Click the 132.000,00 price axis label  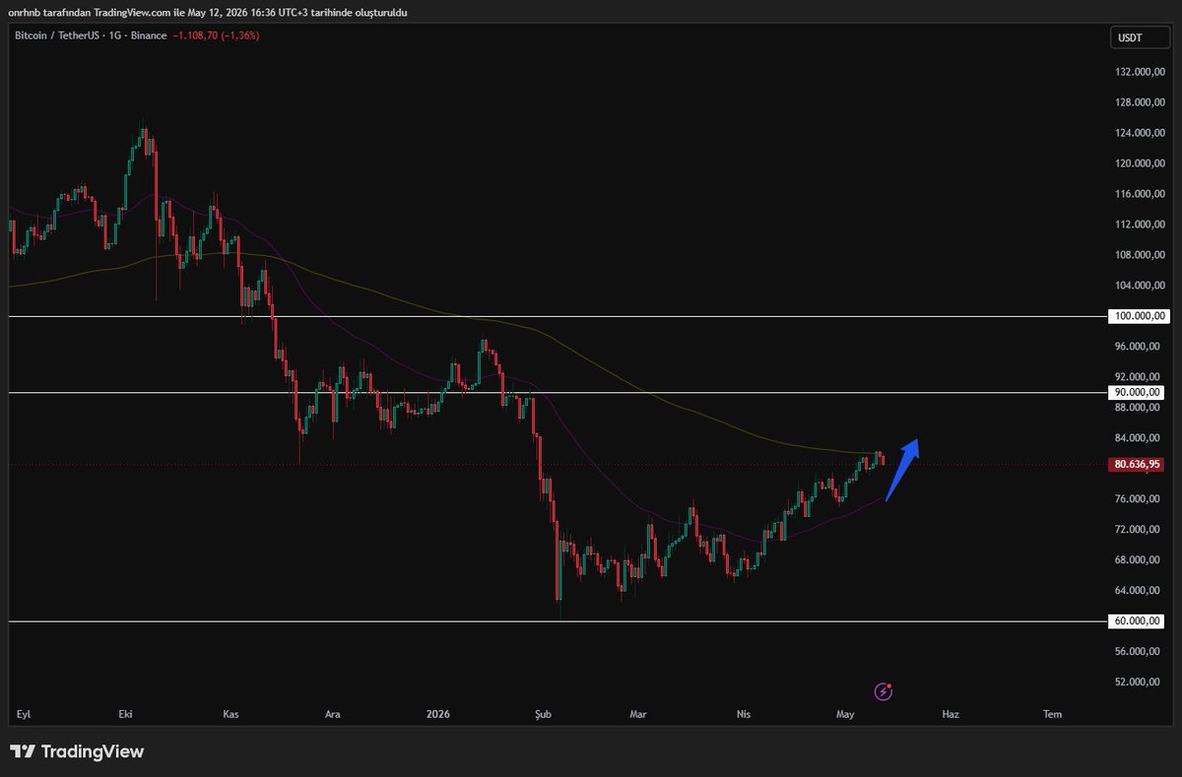pyautogui.click(x=1140, y=72)
